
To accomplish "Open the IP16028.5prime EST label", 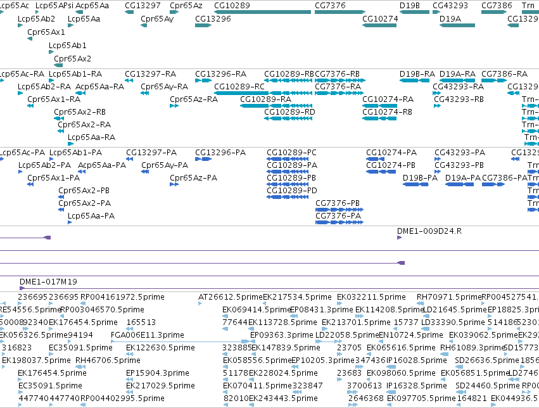I will click(x=417, y=360).
